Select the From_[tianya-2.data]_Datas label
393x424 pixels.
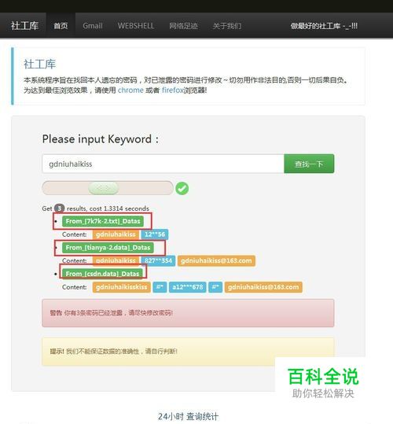(108, 248)
